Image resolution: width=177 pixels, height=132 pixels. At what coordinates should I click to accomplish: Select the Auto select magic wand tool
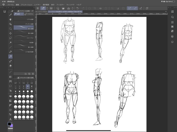[10, 42]
